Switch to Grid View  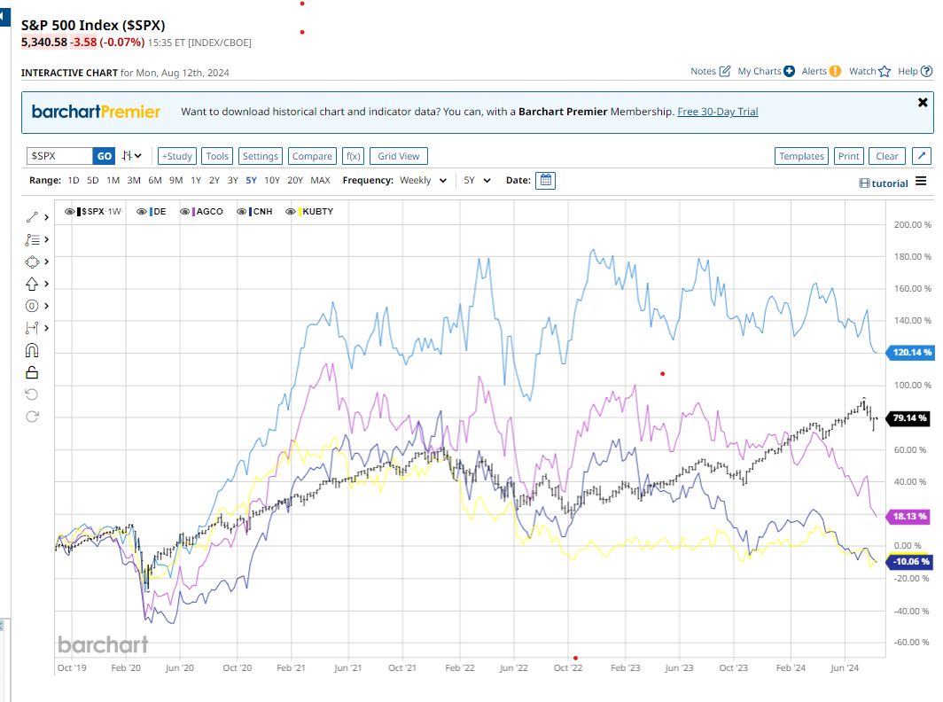tap(398, 156)
